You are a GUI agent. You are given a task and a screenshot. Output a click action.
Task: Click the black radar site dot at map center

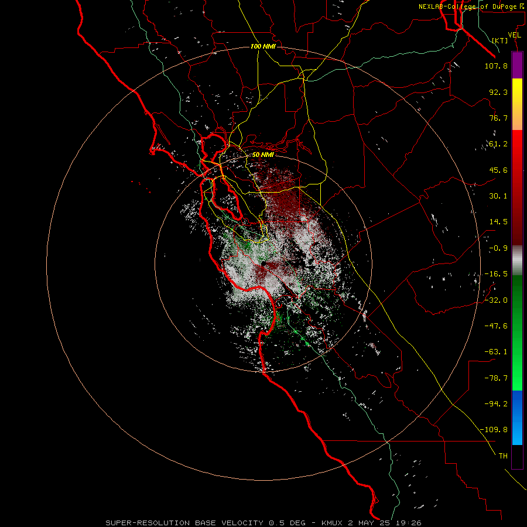[263, 263]
